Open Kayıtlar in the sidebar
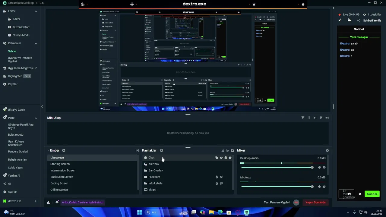Image resolution: width=386 pixels, height=217 pixels. pos(13,84)
